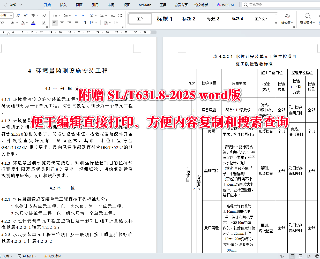The image size is (320, 259).
Task: Open paragraph dialog launcher arrow
Action: [x=122, y=27]
